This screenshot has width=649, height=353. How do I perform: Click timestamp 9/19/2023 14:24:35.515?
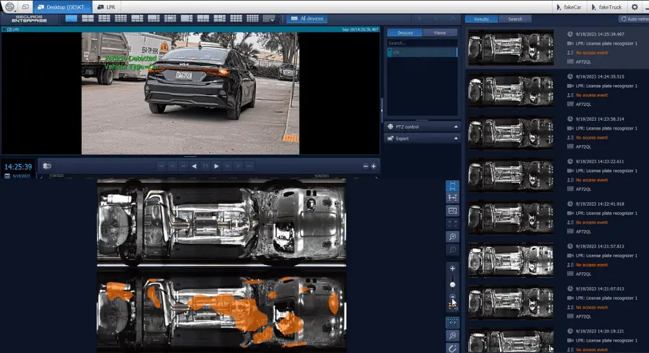coord(600,76)
